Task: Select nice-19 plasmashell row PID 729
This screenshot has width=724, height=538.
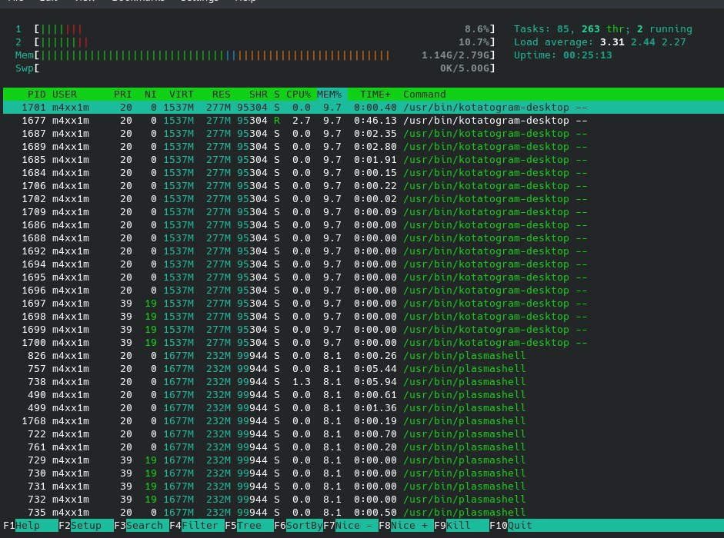Action: point(363,460)
